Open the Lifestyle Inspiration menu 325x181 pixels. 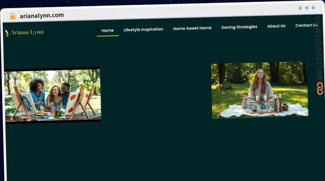click(143, 30)
